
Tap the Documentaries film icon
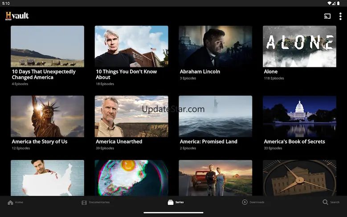(x=84, y=202)
